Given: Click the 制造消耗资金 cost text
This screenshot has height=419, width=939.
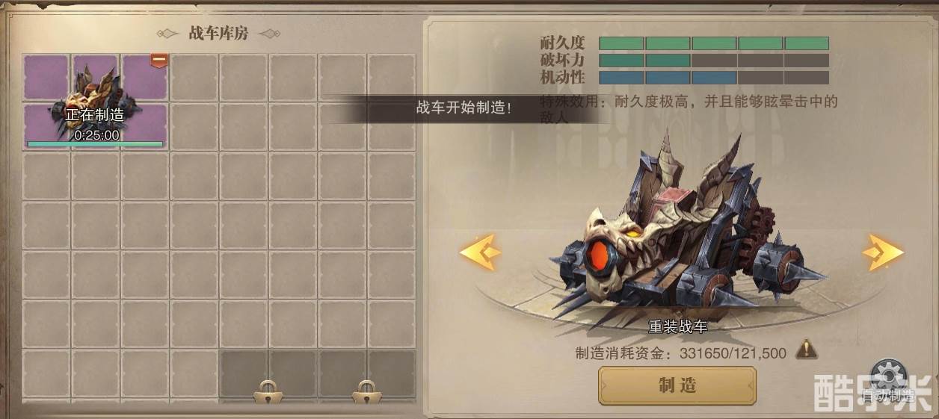Looking at the screenshot, I should click(680, 353).
